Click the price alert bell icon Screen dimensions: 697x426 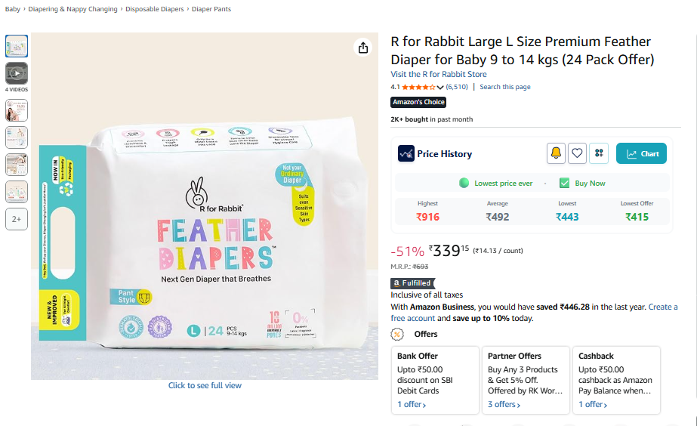tap(556, 153)
